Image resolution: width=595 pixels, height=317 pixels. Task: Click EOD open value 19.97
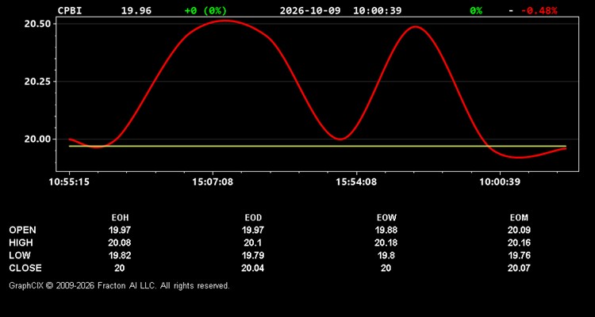pyautogui.click(x=253, y=230)
